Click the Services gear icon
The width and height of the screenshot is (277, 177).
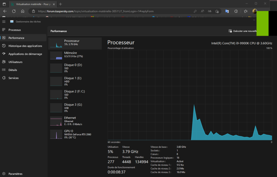point(4,78)
